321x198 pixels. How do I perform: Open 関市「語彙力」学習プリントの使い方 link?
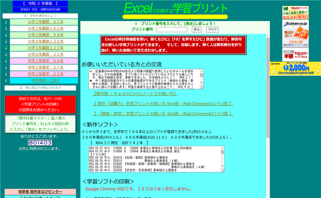point(163,104)
